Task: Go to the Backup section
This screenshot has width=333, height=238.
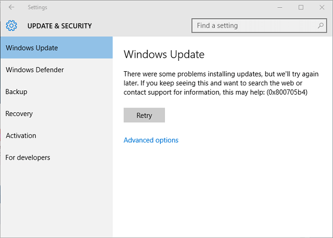Action: (16, 91)
